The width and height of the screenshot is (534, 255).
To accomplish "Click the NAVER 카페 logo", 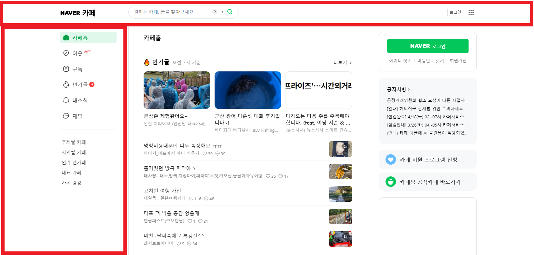I will tap(78, 13).
